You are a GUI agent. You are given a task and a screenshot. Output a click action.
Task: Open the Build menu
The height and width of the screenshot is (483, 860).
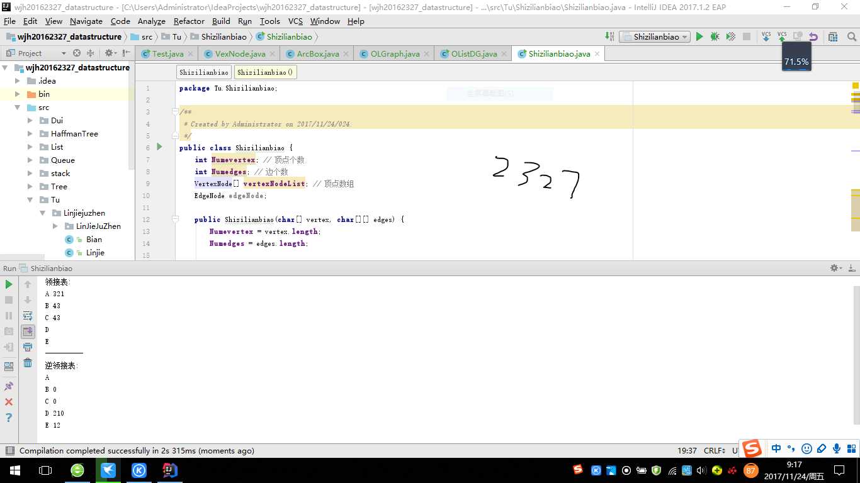(x=221, y=21)
